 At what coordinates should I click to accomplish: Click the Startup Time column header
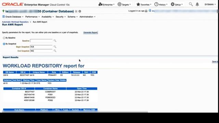click(29, 80)
